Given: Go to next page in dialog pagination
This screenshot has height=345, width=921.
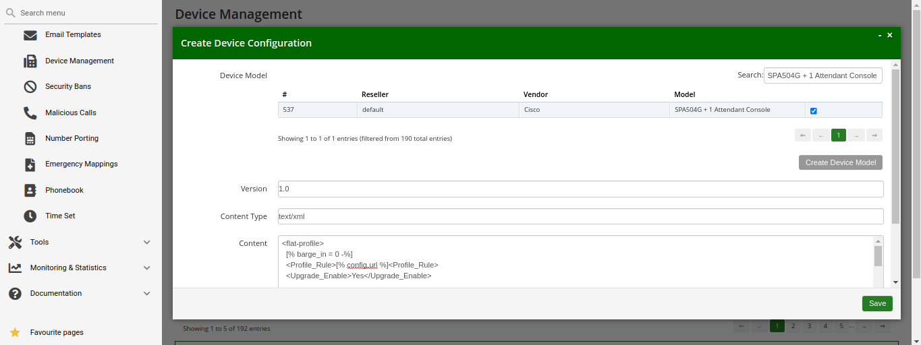Looking at the screenshot, I should click(856, 135).
